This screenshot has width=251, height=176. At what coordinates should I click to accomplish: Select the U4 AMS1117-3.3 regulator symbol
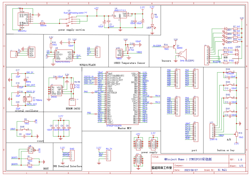point(120,15)
